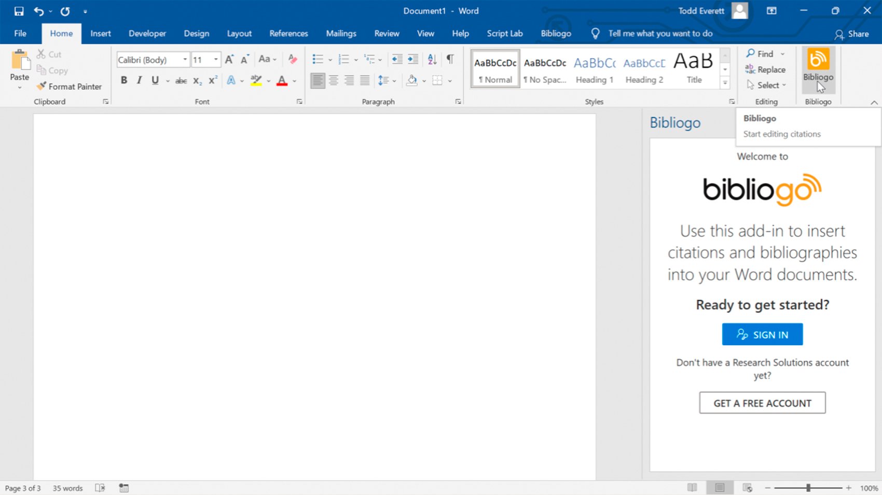Click the SIGN IN button
The width and height of the screenshot is (882, 495).
[762, 334]
